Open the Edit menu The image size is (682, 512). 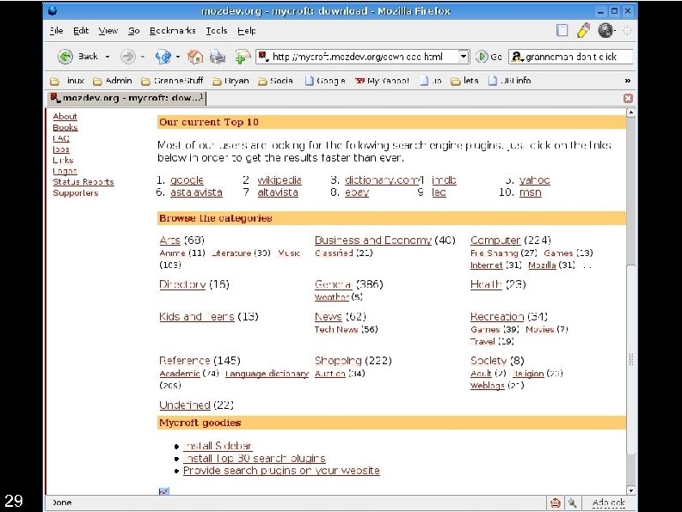(81, 31)
